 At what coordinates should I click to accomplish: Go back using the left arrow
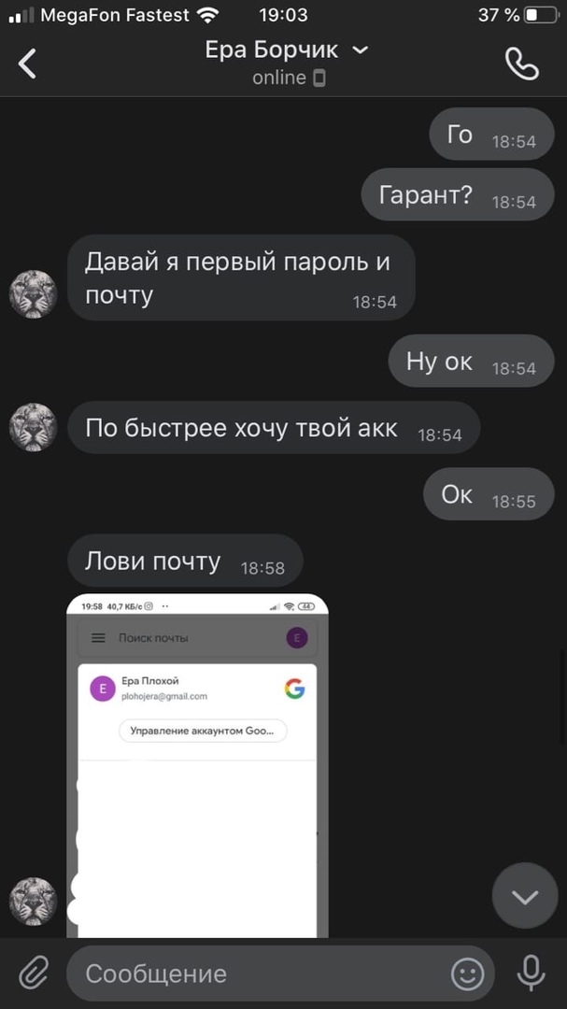click(x=27, y=64)
